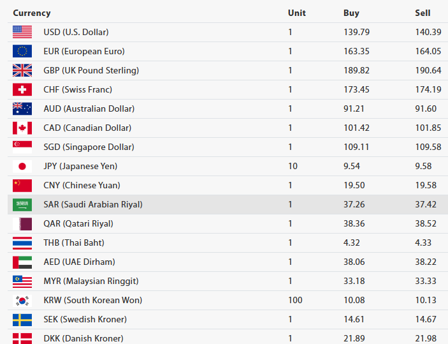Click the South Korean flag icon
This screenshot has width=448, height=344.
[22, 300]
